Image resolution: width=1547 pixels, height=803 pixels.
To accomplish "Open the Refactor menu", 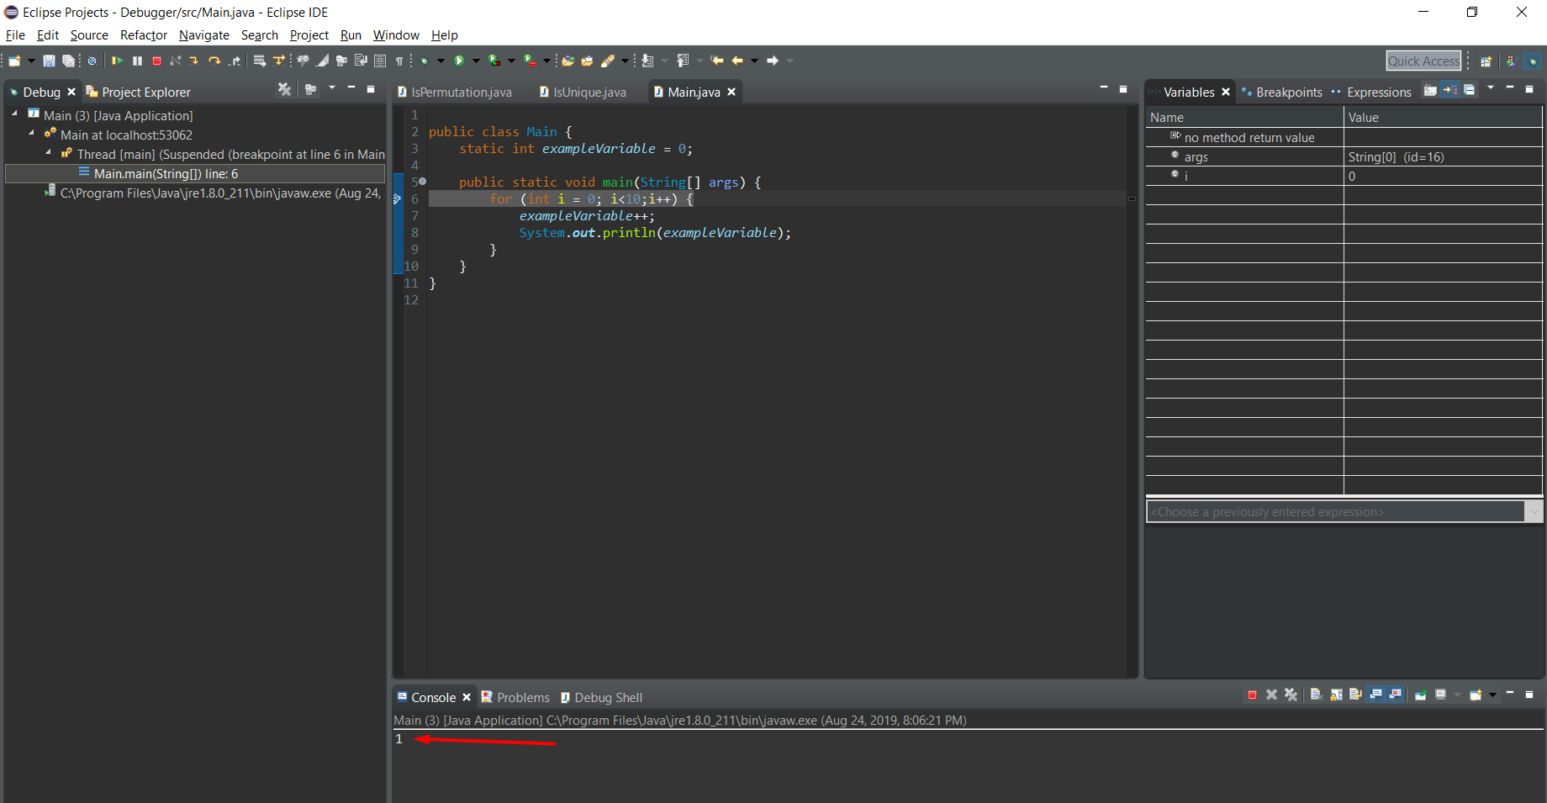I will tap(144, 34).
